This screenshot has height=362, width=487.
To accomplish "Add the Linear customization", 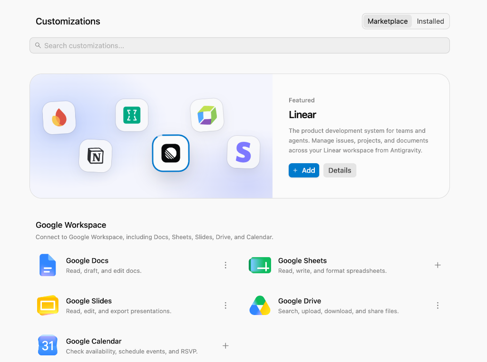I will (x=304, y=170).
